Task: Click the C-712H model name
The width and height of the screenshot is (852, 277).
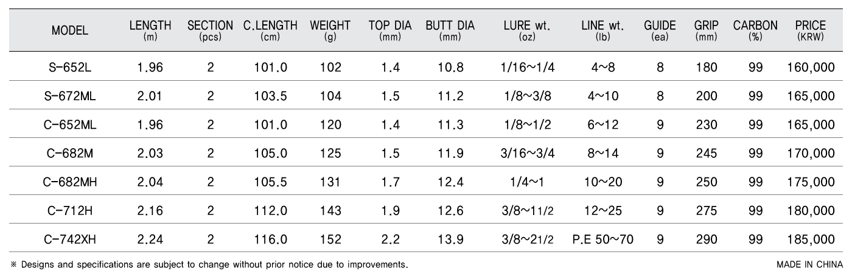Action: 70,210
